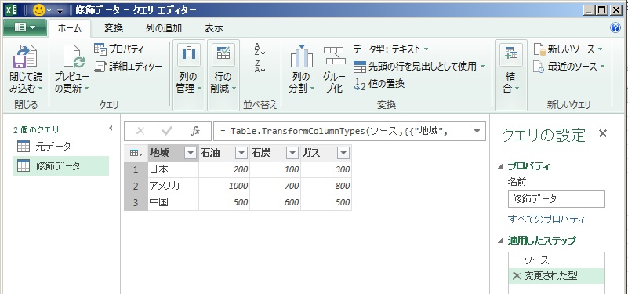Sort descending with the Z-A icon

(260, 66)
